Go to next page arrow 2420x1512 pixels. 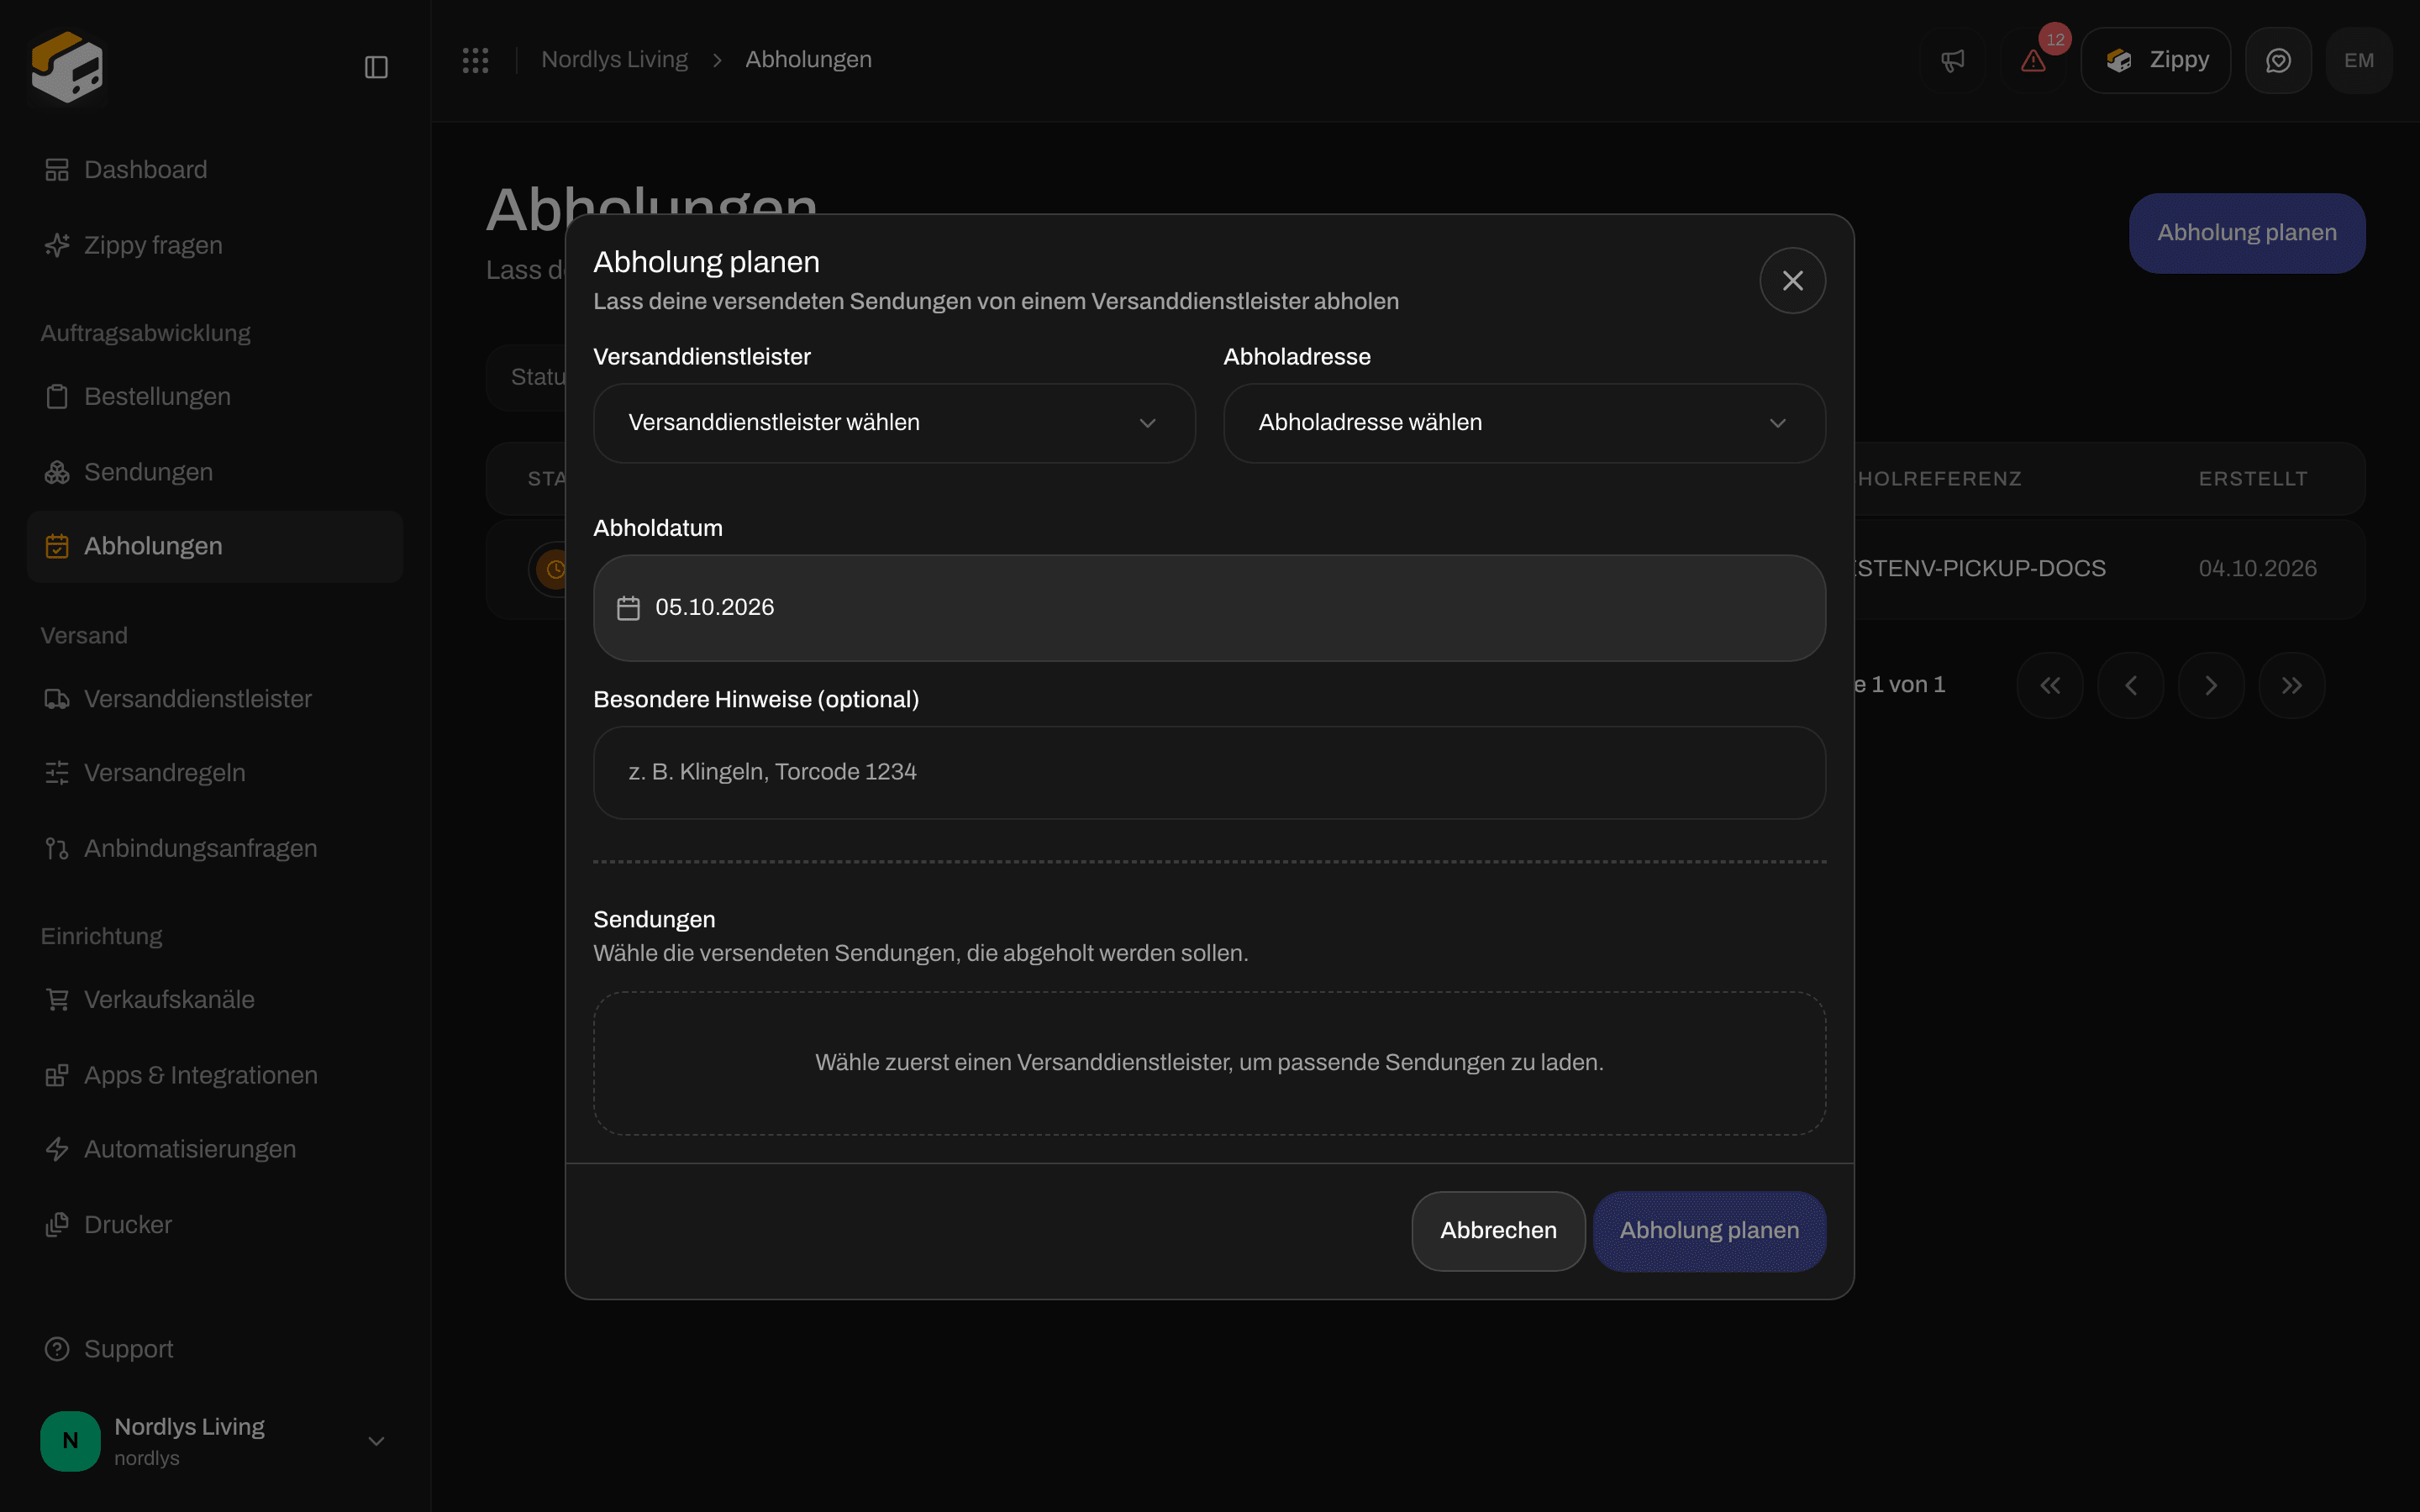coord(2211,685)
